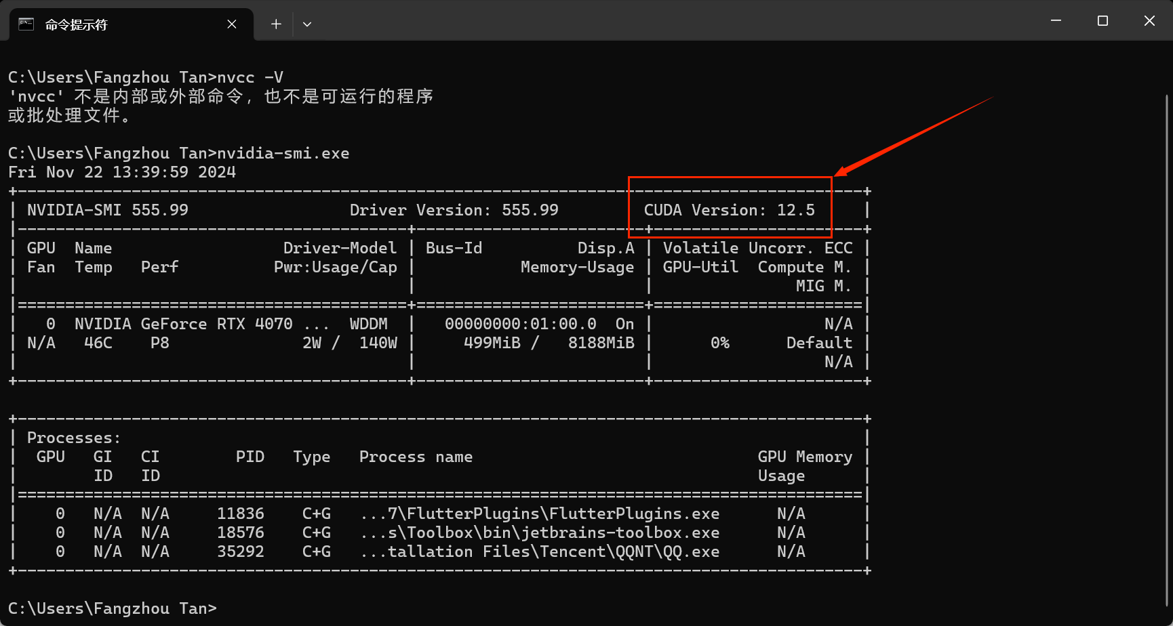1173x626 pixels.
Task: Click the Memory-Usage header text
Action: [578, 267]
